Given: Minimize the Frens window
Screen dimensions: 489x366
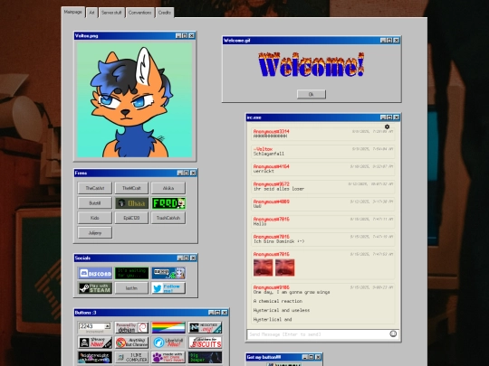Looking at the screenshot, I should 180,173.
